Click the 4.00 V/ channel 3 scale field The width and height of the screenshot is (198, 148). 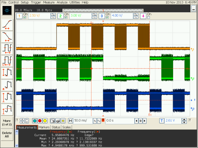[x=122, y=16]
